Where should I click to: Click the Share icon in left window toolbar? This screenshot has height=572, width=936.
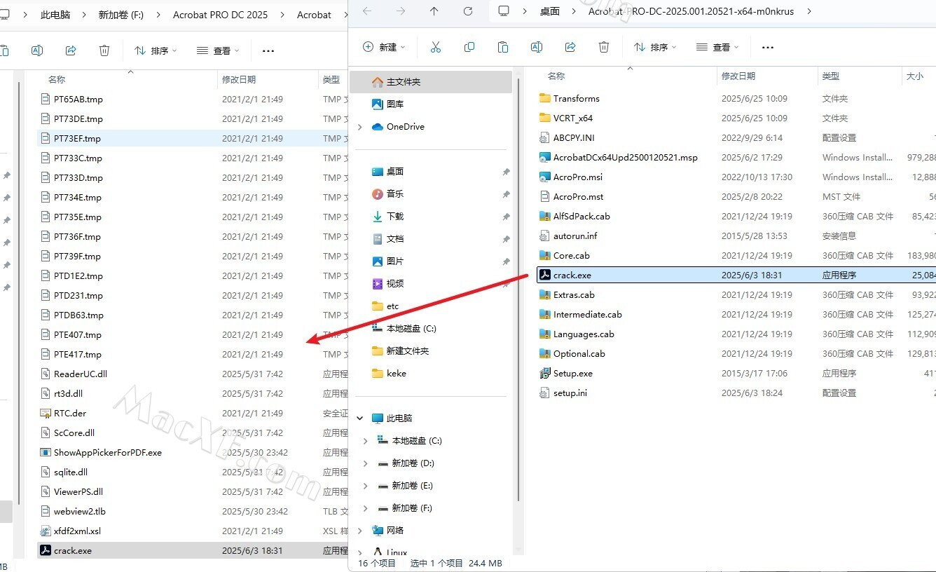tap(71, 50)
